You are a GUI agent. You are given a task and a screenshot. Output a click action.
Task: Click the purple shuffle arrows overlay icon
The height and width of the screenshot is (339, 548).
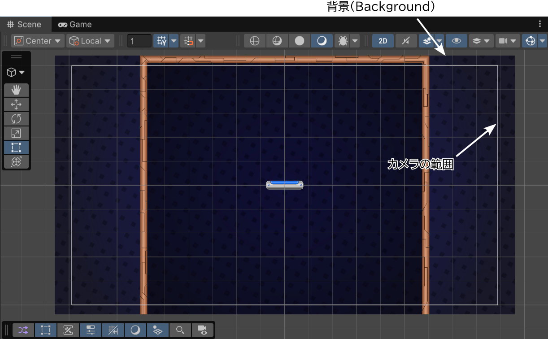tap(23, 330)
